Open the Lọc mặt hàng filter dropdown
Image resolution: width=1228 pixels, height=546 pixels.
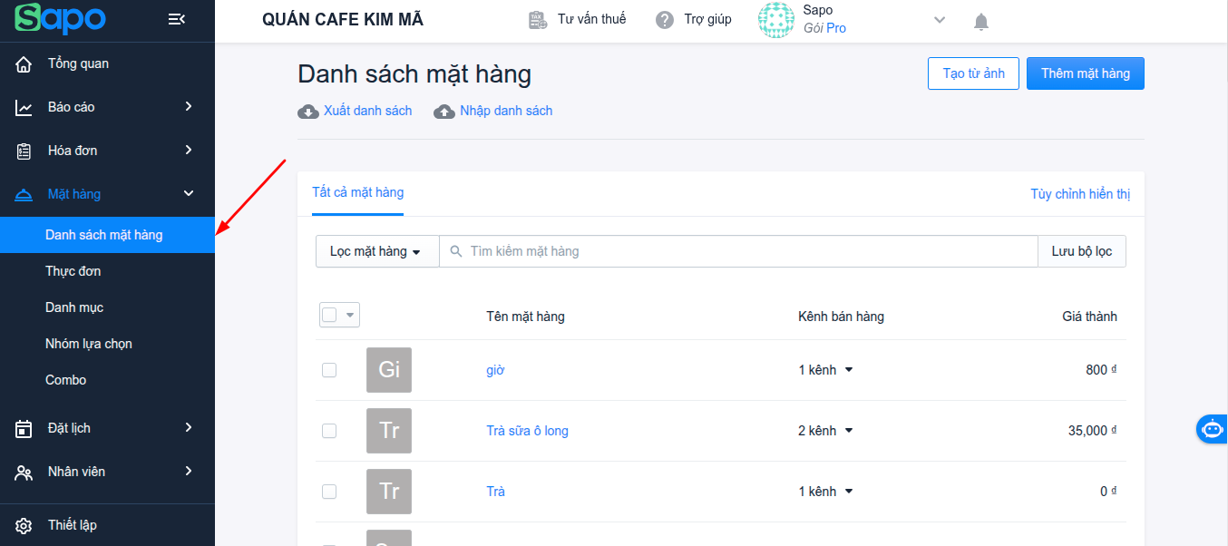pyautogui.click(x=377, y=251)
